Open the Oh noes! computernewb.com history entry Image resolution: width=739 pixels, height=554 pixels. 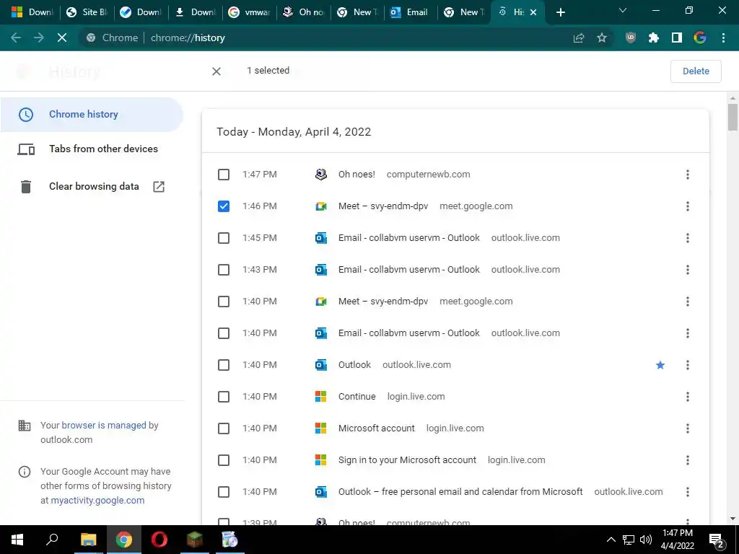coord(357,175)
